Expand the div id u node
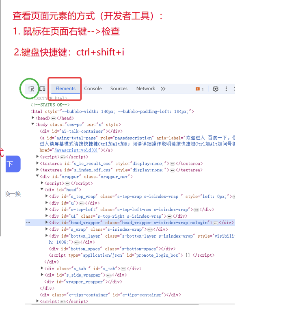The image size is (285, 314). (x=47, y=203)
